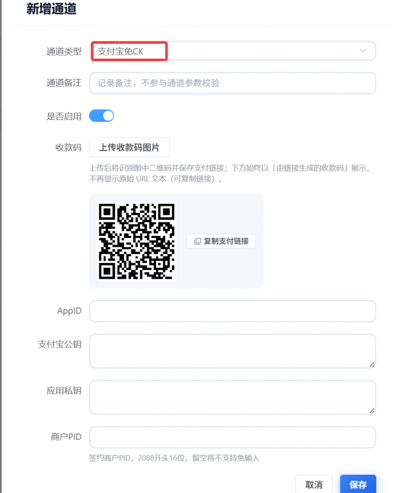Click the 新增通道 dialog title
The image size is (400, 493).
(x=51, y=9)
